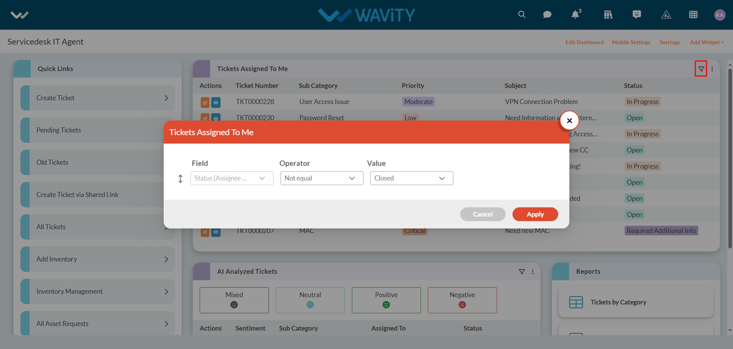Click Assigned To column header in AI table
Screen dimensions: 733x349
pyautogui.click(x=388, y=328)
